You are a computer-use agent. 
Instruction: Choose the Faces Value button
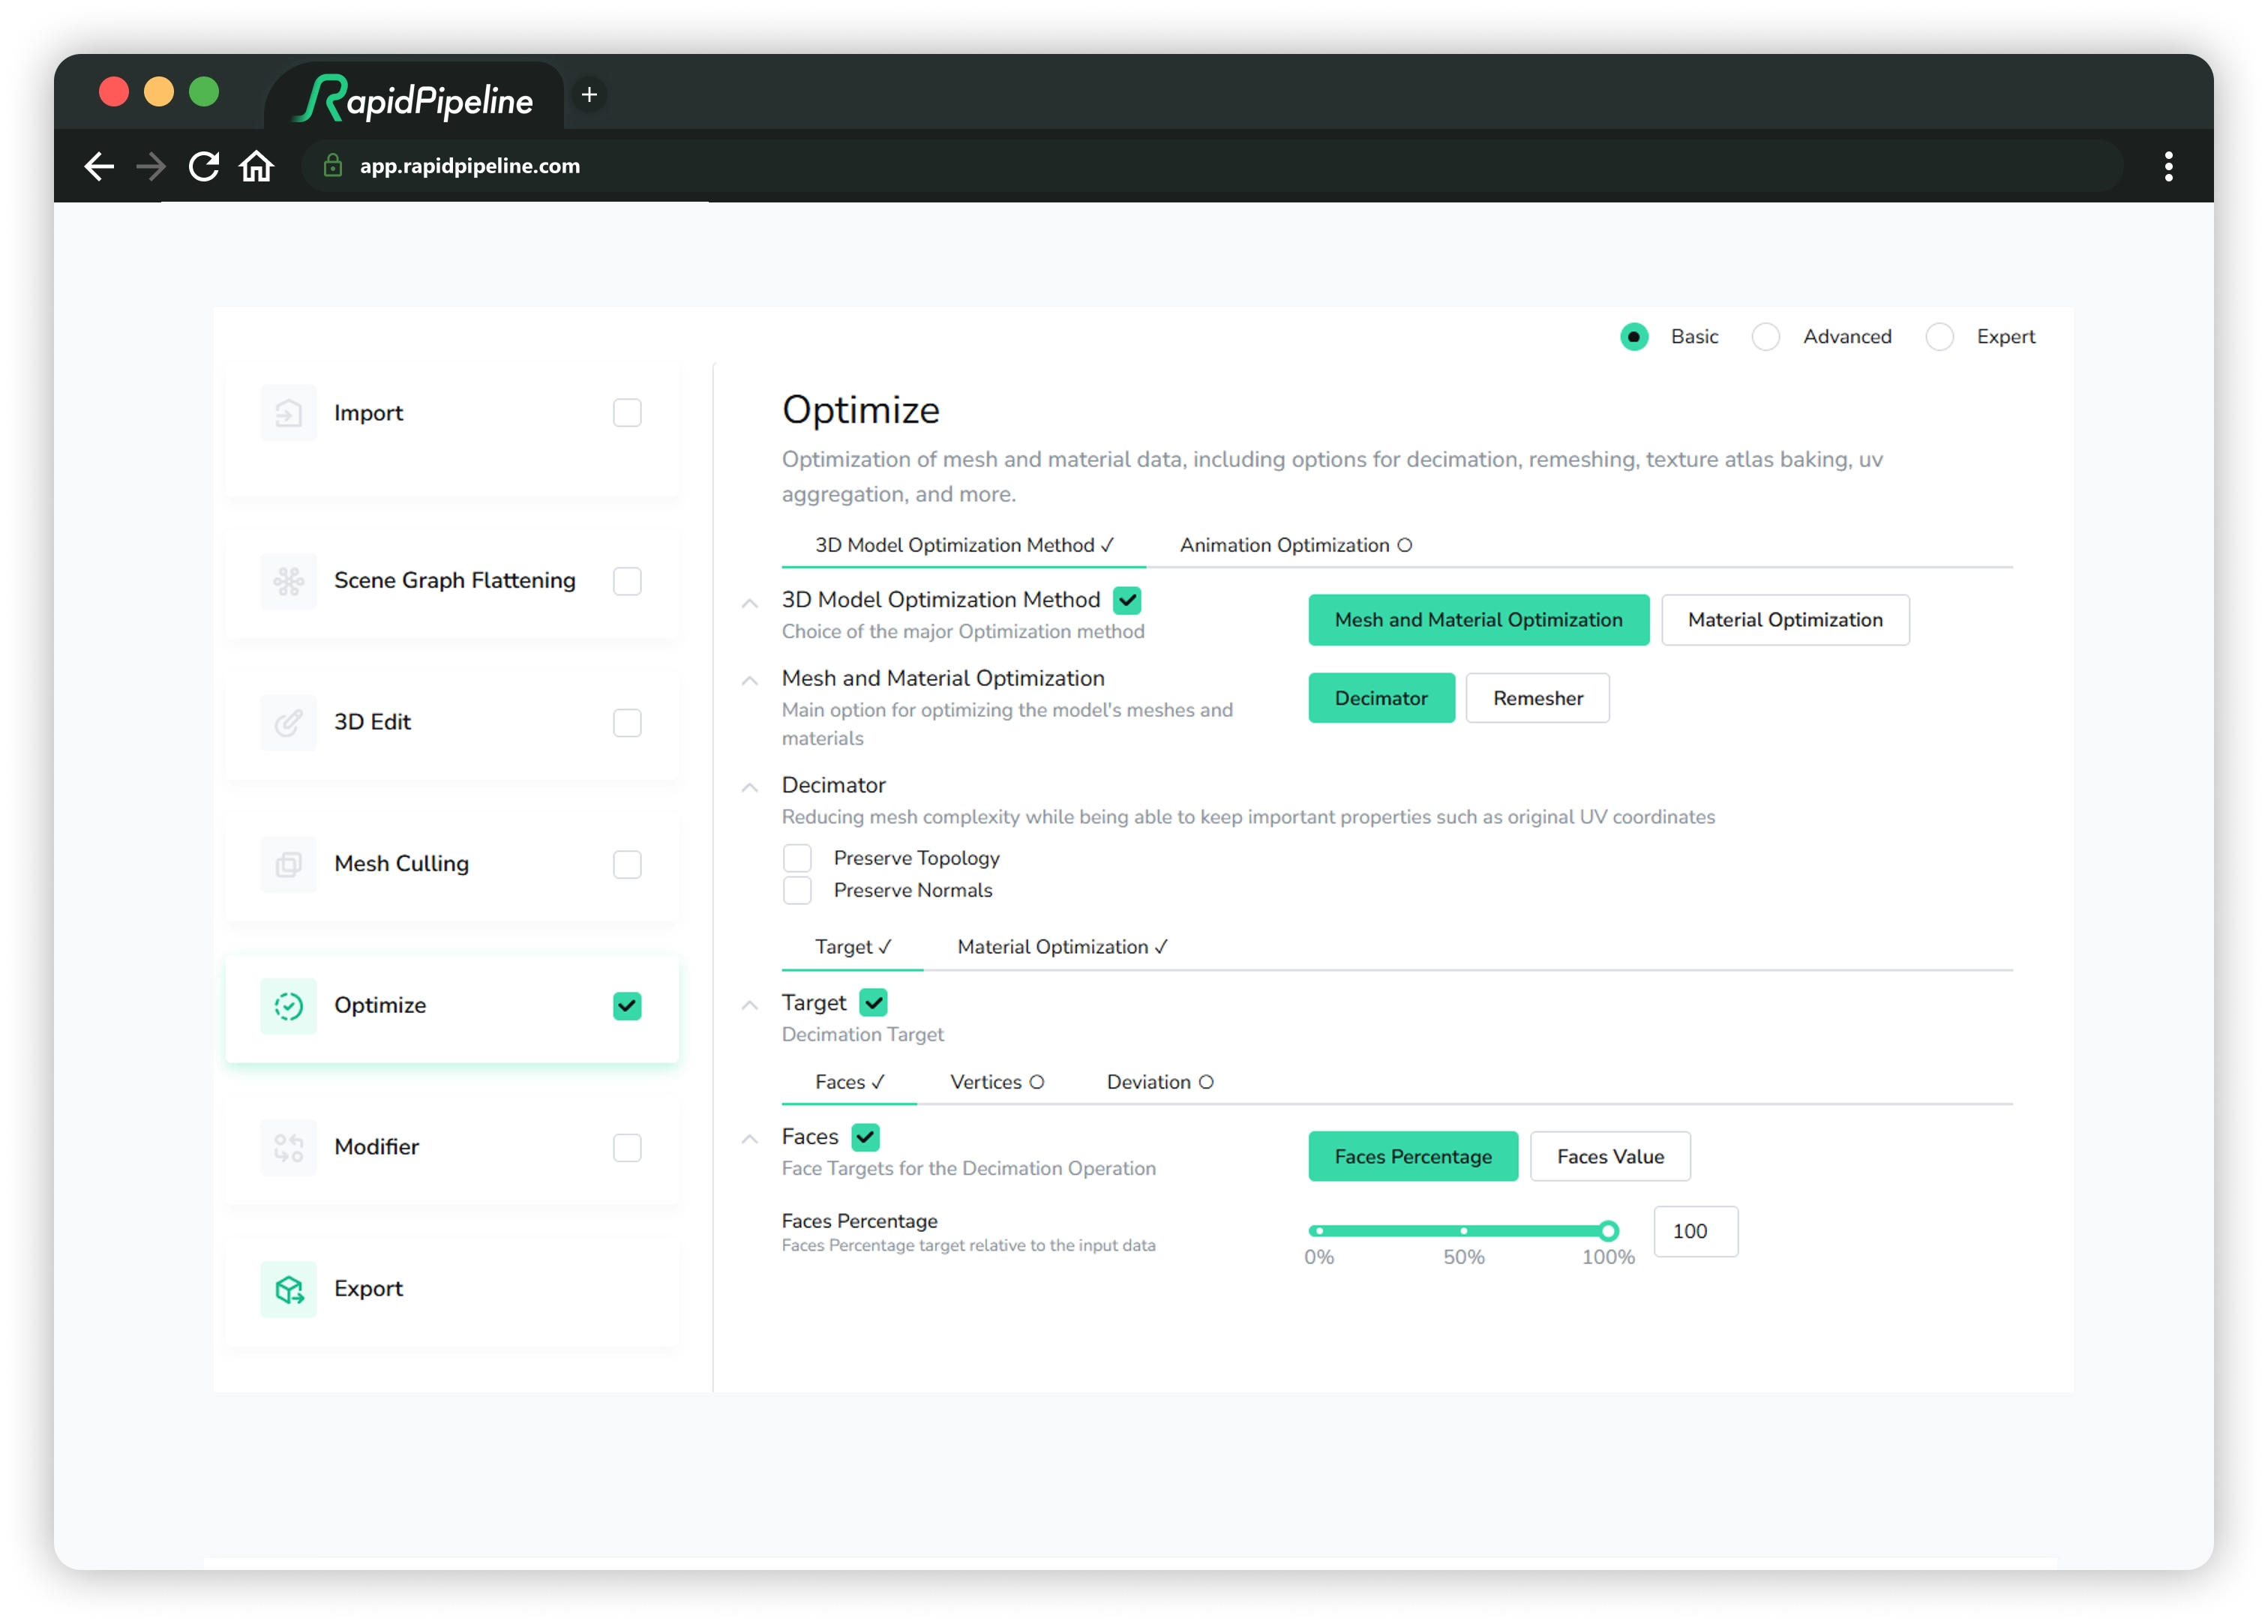[1610, 1157]
